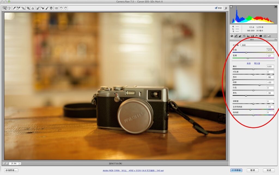Open the Basic panel flyout menu

(x=275, y=39)
